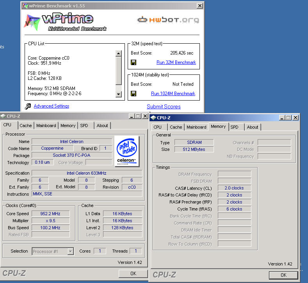Image resolution: width=308 pixels, height=283 pixels.
Task: Click Revision field cC0
Action: [132, 187]
